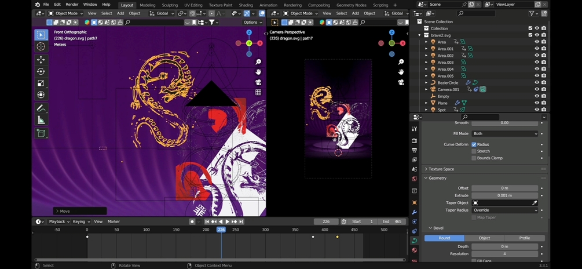Switch to the Shading workspace tab

[x=246, y=5]
